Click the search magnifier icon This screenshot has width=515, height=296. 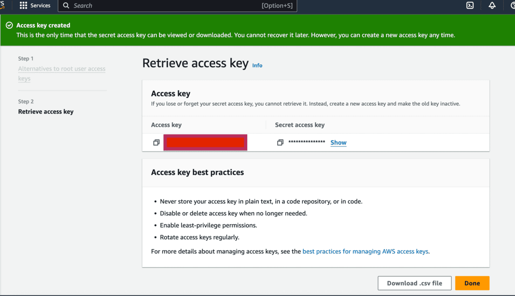tap(66, 6)
